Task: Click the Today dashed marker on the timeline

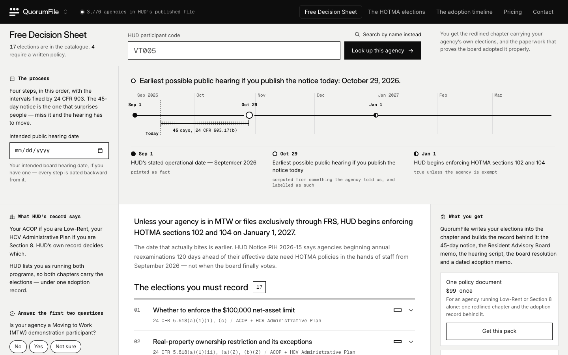Action: [161, 118]
